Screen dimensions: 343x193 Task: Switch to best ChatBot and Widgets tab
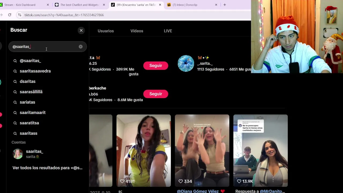(79, 5)
